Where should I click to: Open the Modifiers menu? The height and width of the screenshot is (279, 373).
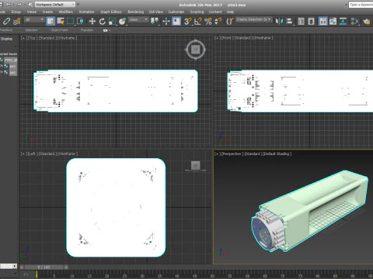[x=65, y=12]
